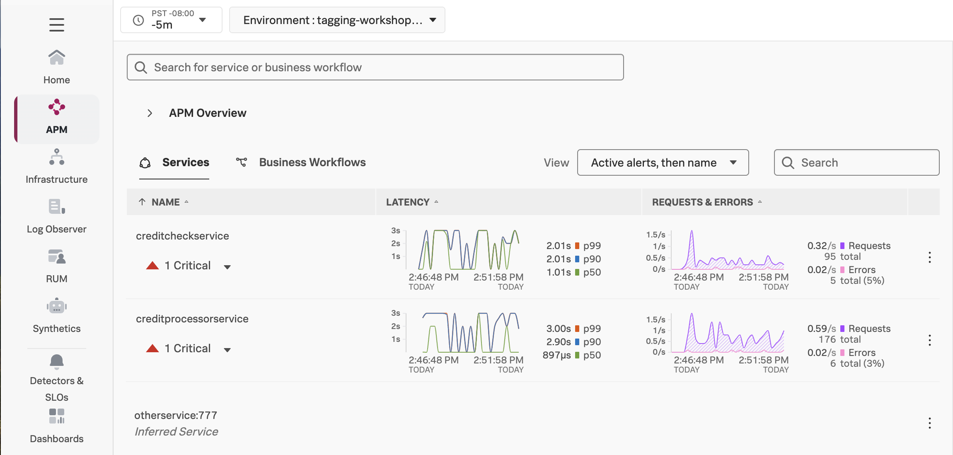The image size is (953, 455).
Task: Open kebab menu for otherservice:777 row
Action: pos(930,423)
